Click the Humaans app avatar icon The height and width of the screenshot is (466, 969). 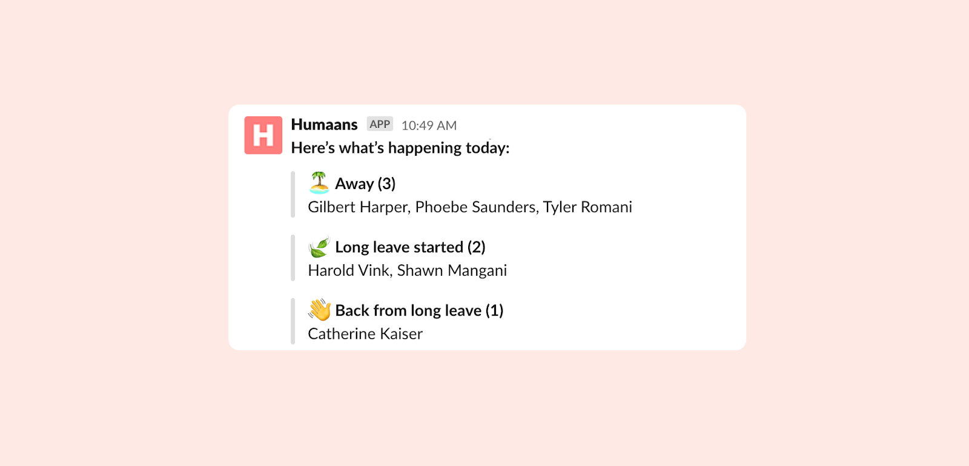[263, 135]
